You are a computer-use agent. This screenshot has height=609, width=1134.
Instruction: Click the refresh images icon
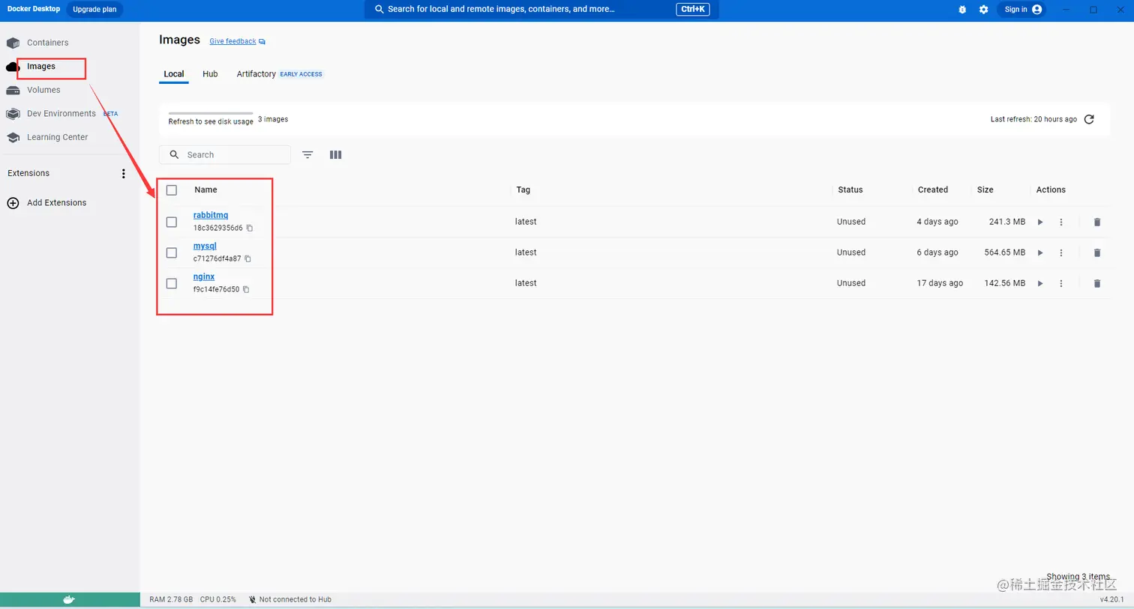[x=1089, y=119]
